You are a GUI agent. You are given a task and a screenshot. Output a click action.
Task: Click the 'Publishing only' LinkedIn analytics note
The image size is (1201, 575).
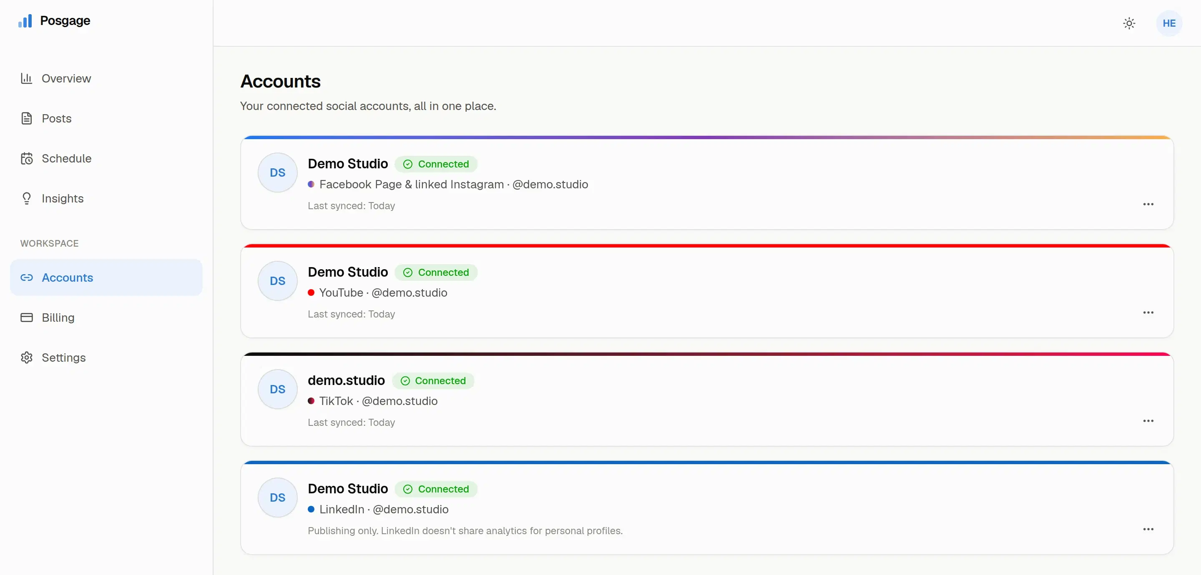tap(465, 531)
